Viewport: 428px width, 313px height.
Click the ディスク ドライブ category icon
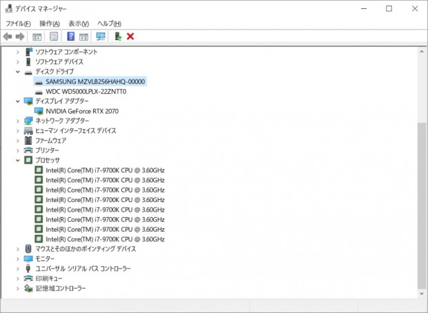click(x=28, y=72)
